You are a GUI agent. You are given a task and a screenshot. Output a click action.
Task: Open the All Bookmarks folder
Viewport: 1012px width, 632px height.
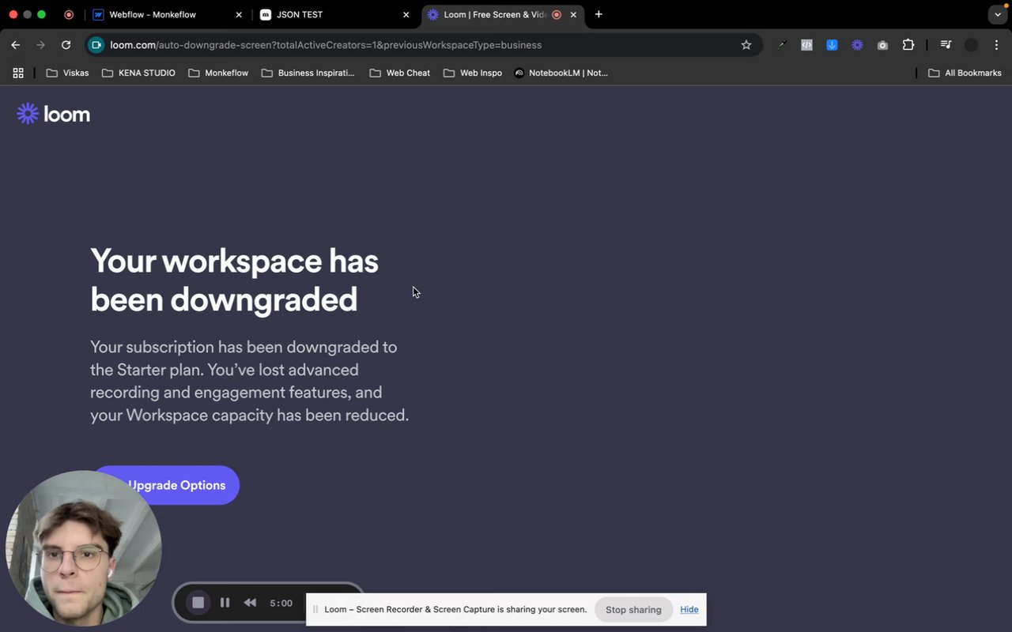coord(965,73)
